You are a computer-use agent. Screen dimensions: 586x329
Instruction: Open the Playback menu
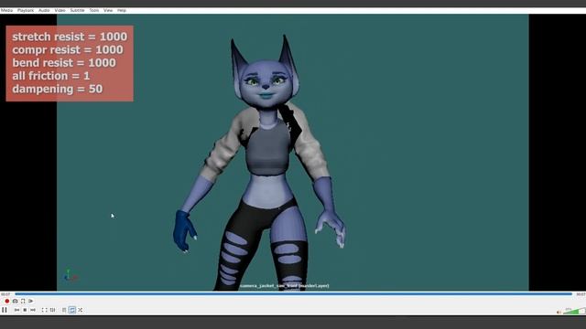coord(26,10)
